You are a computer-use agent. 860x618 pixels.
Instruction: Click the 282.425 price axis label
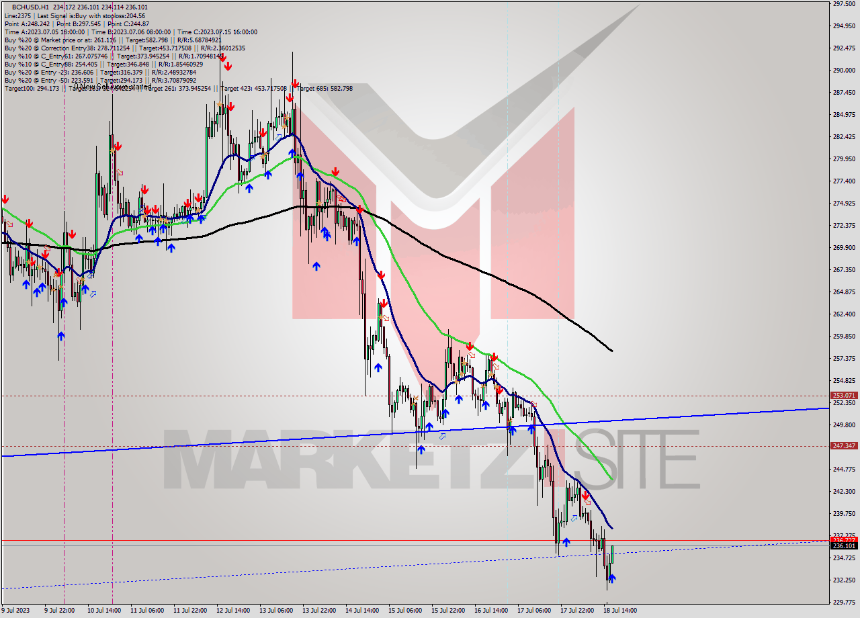point(843,137)
